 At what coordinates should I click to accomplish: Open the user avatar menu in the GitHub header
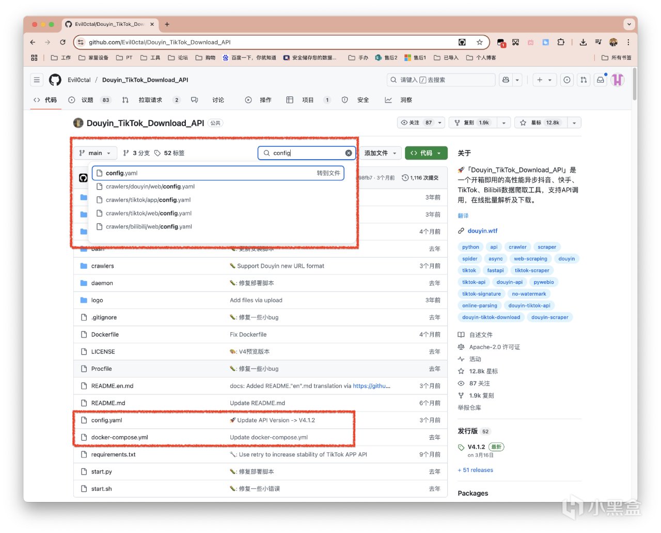tap(618, 80)
